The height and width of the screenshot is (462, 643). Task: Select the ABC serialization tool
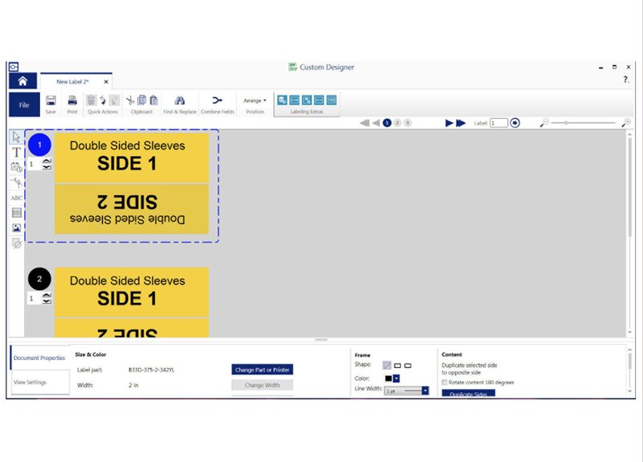[16, 198]
